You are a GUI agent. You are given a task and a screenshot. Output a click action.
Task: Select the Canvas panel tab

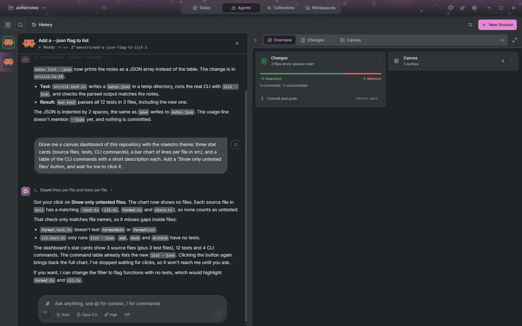click(351, 40)
